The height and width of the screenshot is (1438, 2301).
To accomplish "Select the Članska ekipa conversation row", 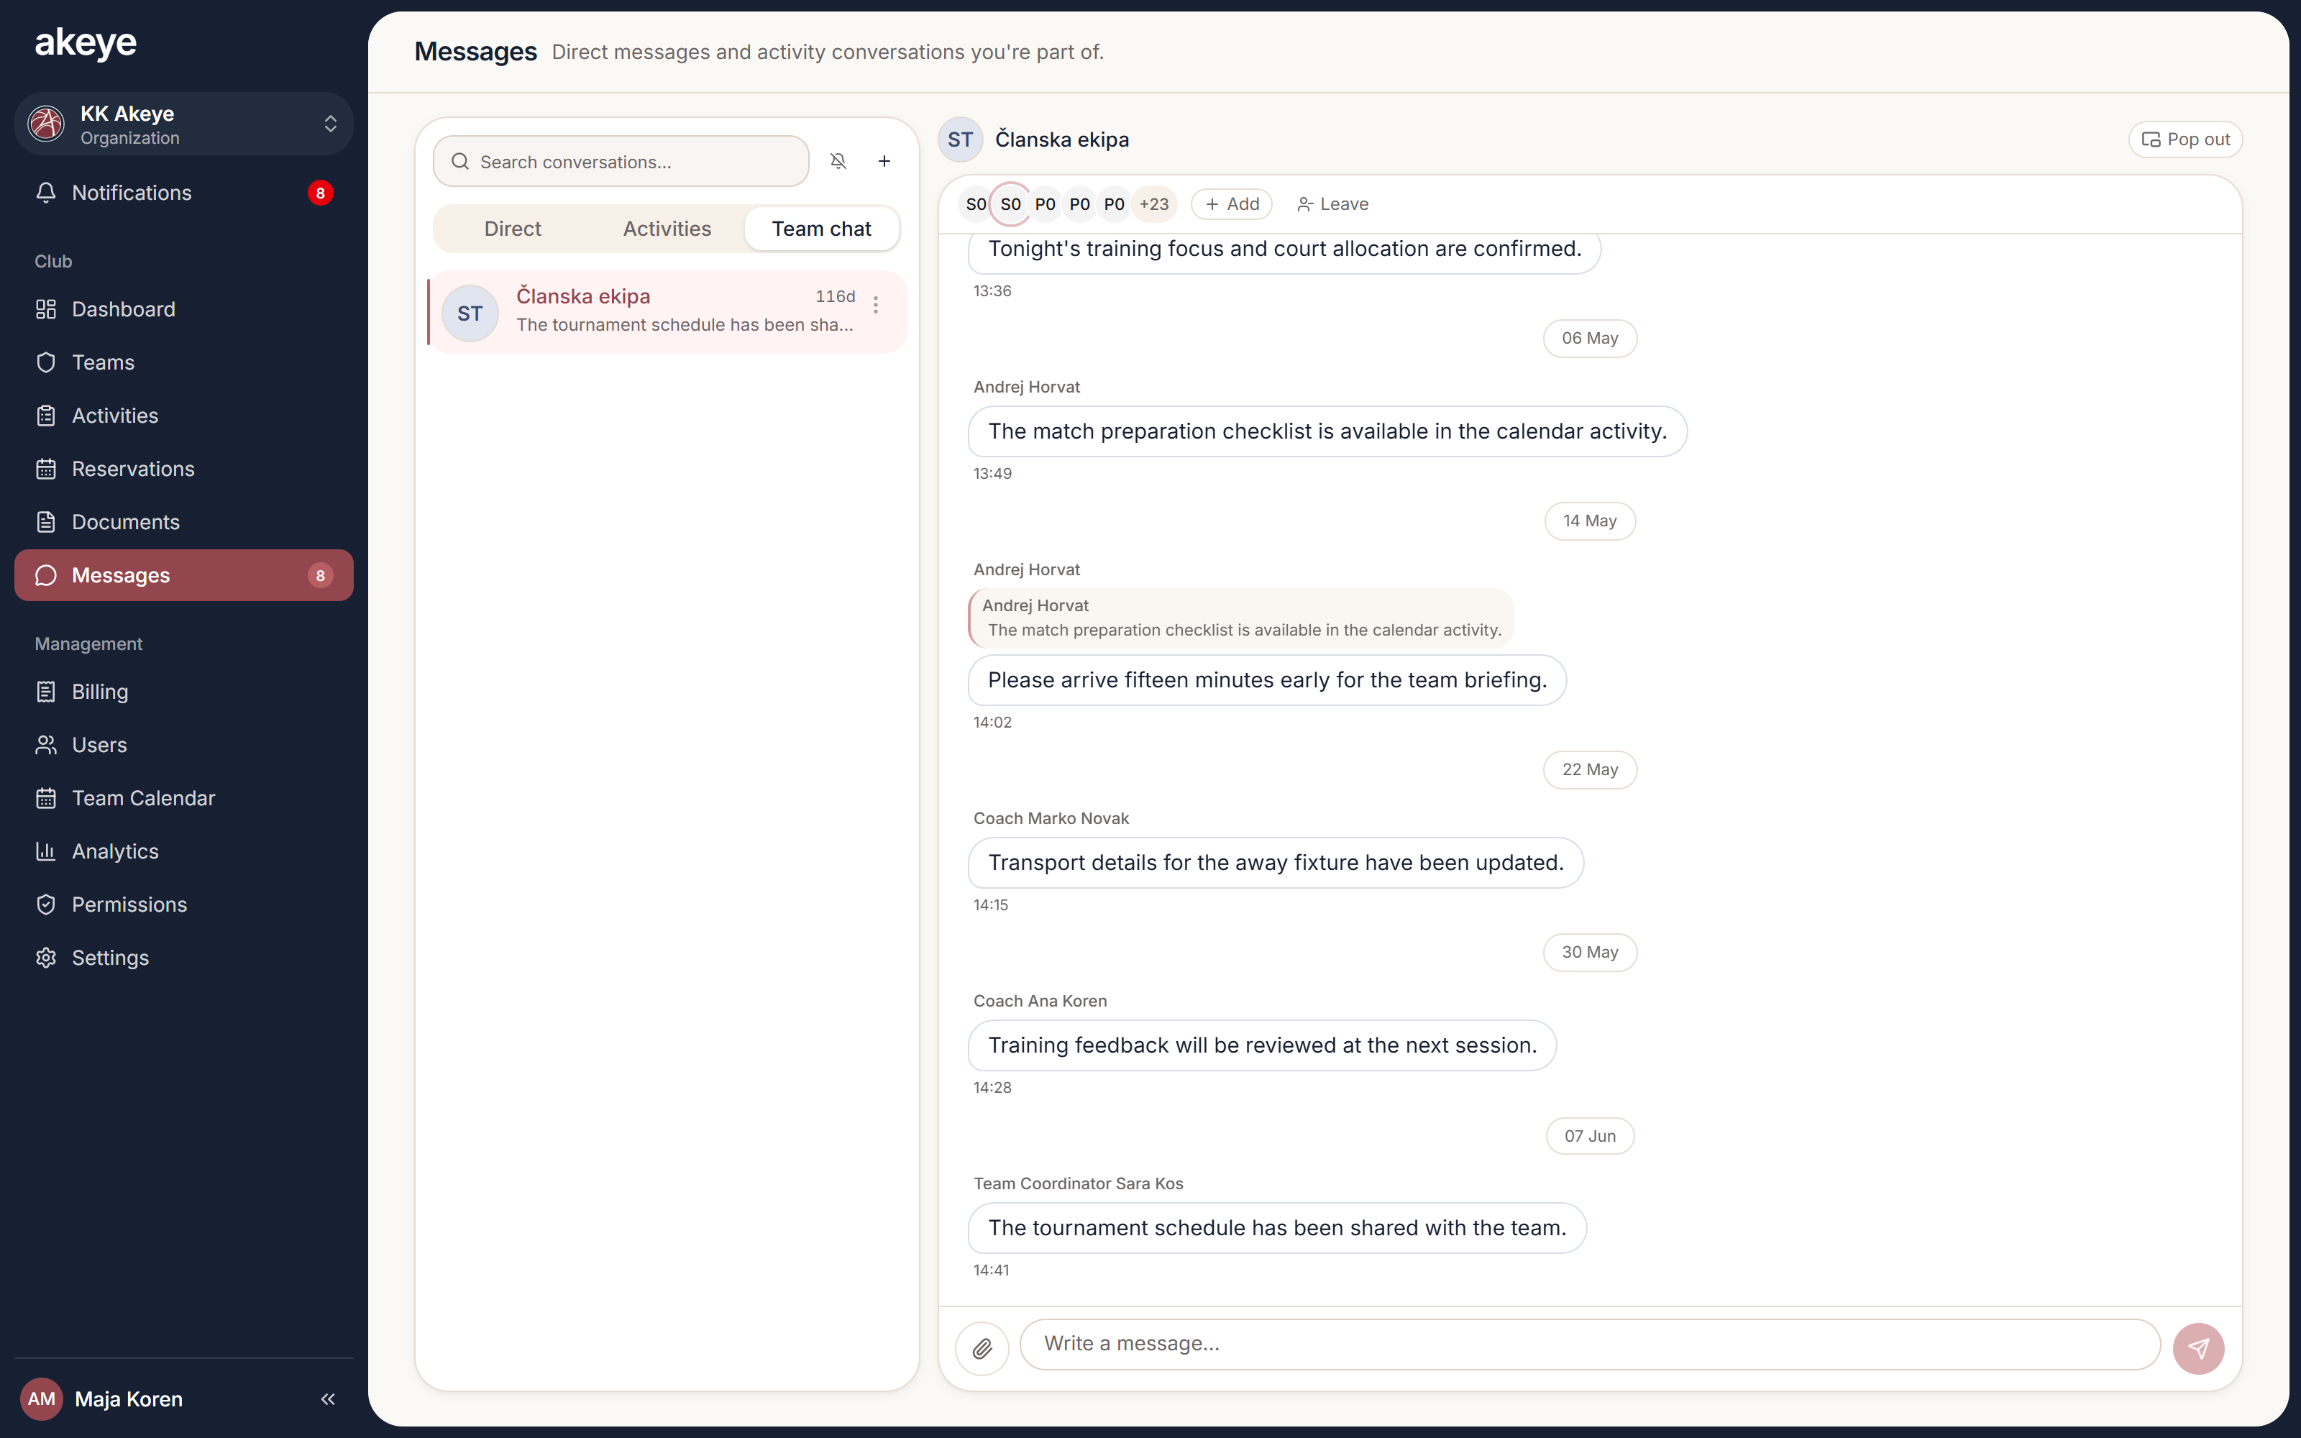I will [x=667, y=312].
